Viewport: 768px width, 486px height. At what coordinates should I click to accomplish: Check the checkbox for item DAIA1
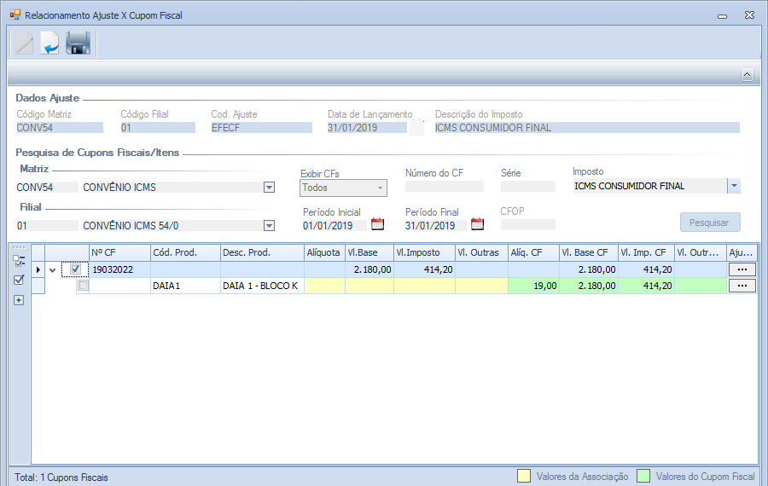pos(83,286)
